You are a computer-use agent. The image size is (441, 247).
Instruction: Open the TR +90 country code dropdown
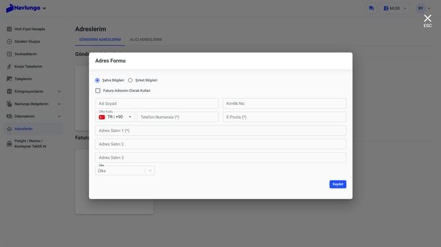pos(115,117)
